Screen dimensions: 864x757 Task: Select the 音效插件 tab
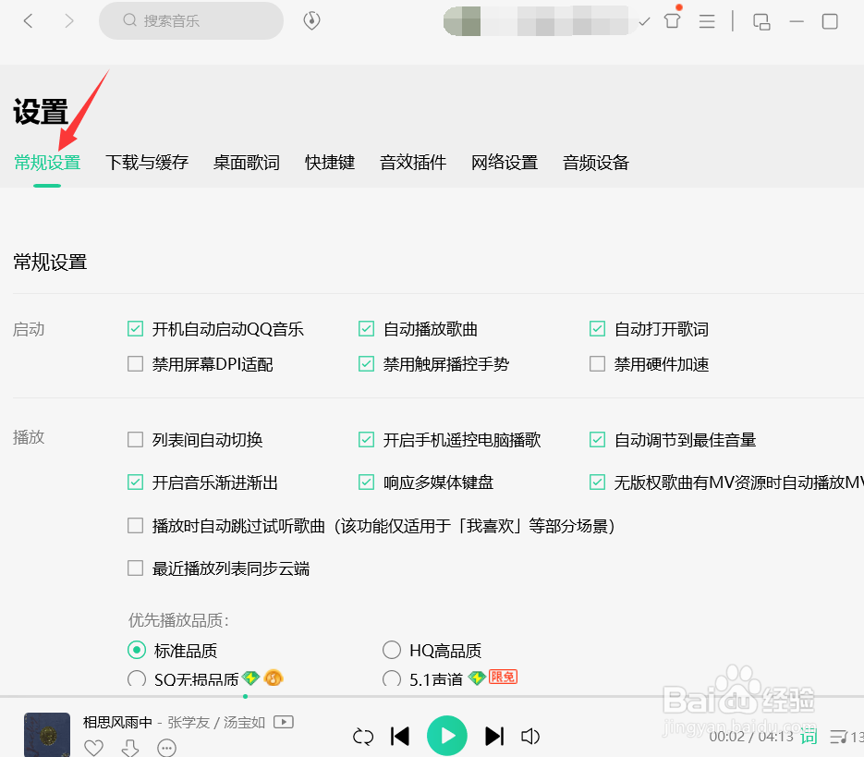[x=413, y=163]
